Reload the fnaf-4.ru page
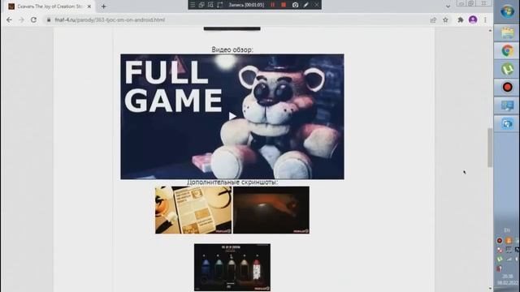Image resolution: width=520 pixels, height=292 pixels. 33,19
